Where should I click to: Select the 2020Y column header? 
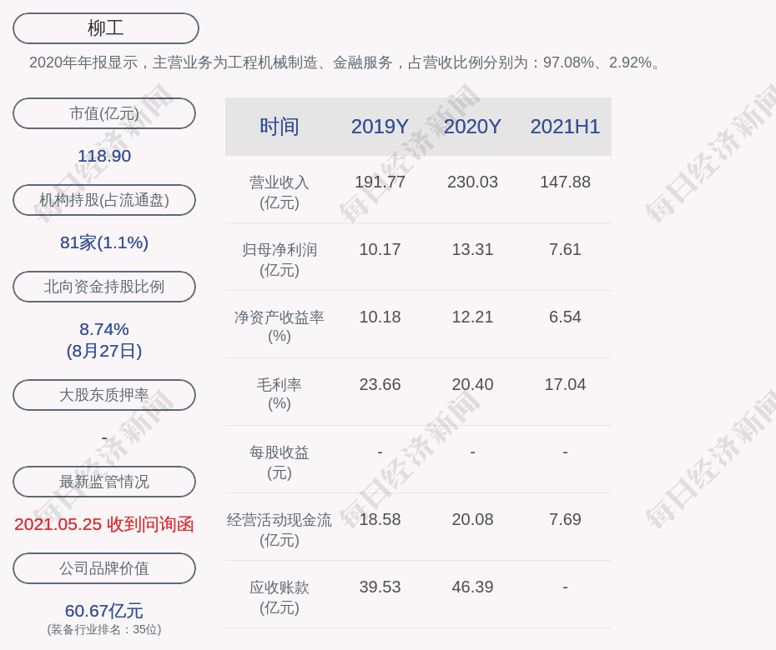tap(472, 127)
